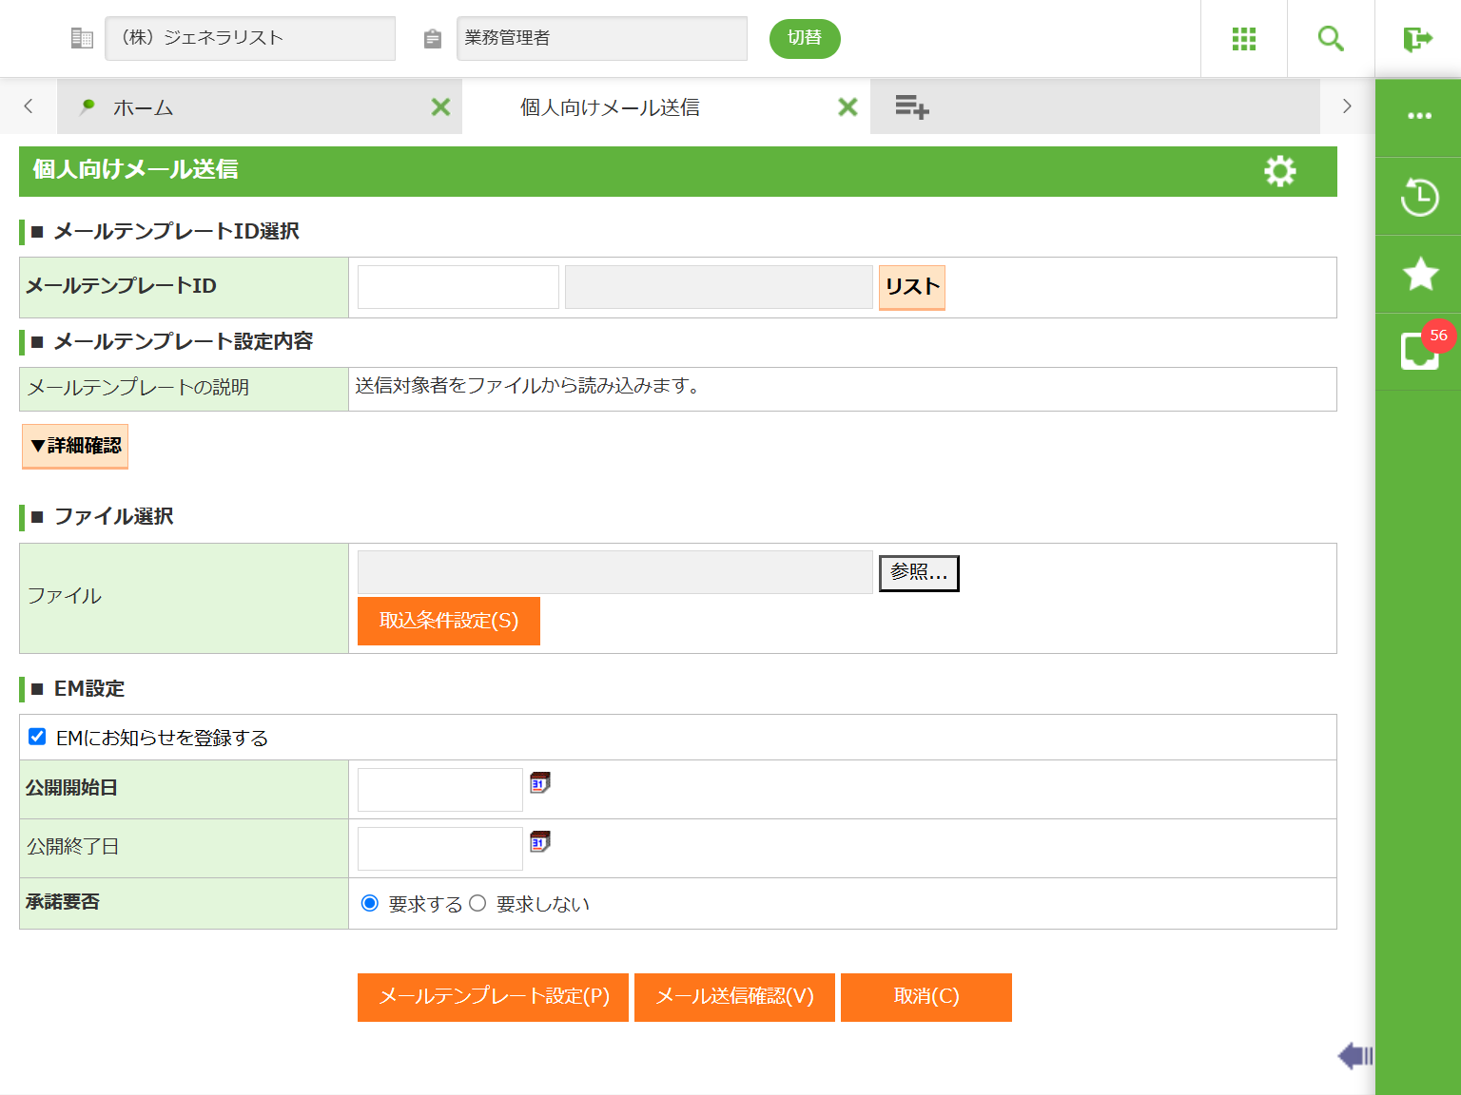Toggle EMにお知らせを登録する checkbox
1461x1095 pixels.
[37, 737]
